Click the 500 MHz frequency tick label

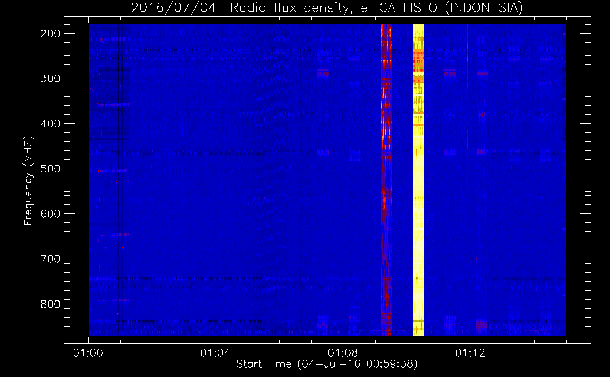(51, 169)
